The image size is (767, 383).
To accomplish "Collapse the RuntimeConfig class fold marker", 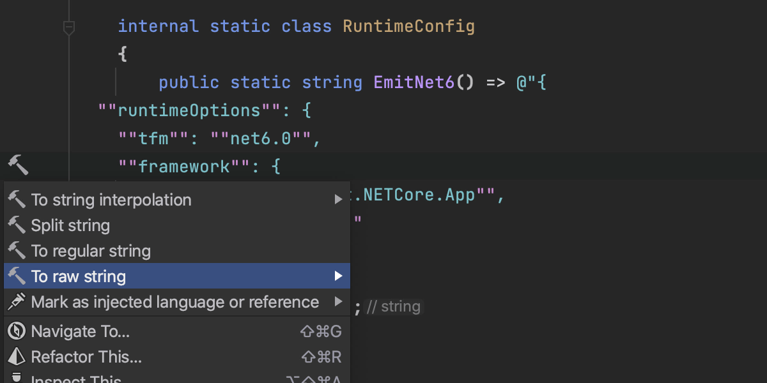I will 69,27.
